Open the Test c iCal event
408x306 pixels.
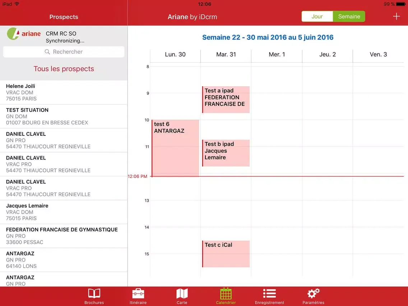tap(226, 254)
